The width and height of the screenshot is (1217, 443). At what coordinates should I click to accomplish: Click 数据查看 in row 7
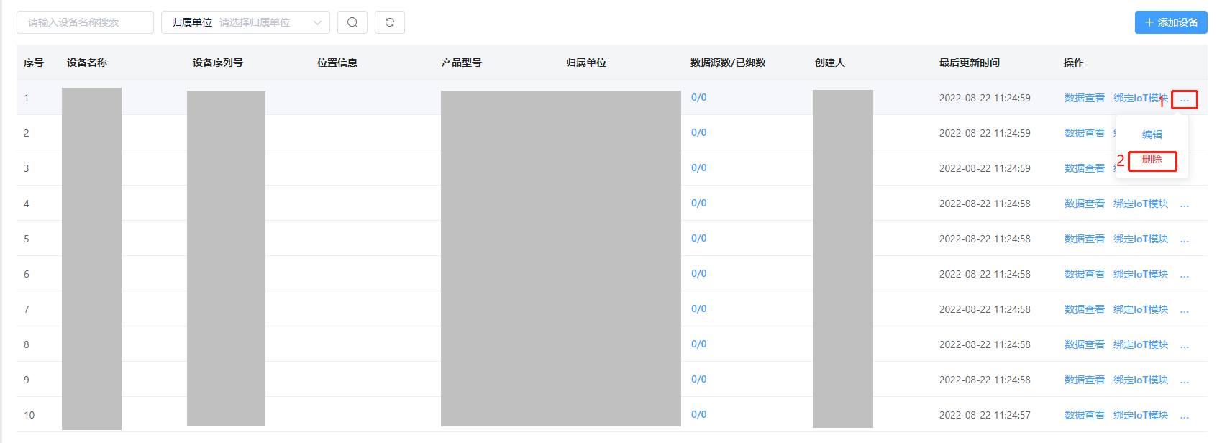(1085, 309)
